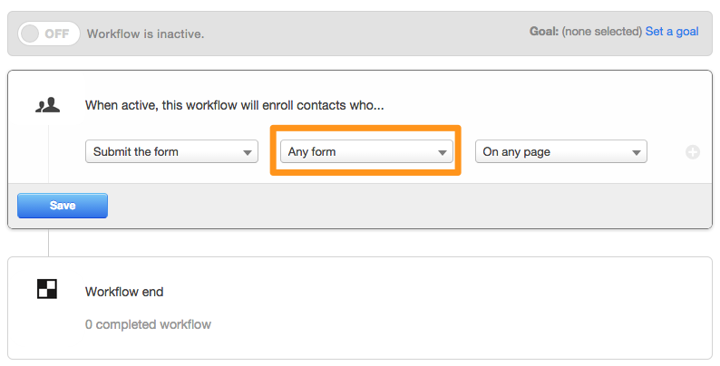Click the checkered Workflow end icon
The image size is (720, 366).
click(x=47, y=289)
